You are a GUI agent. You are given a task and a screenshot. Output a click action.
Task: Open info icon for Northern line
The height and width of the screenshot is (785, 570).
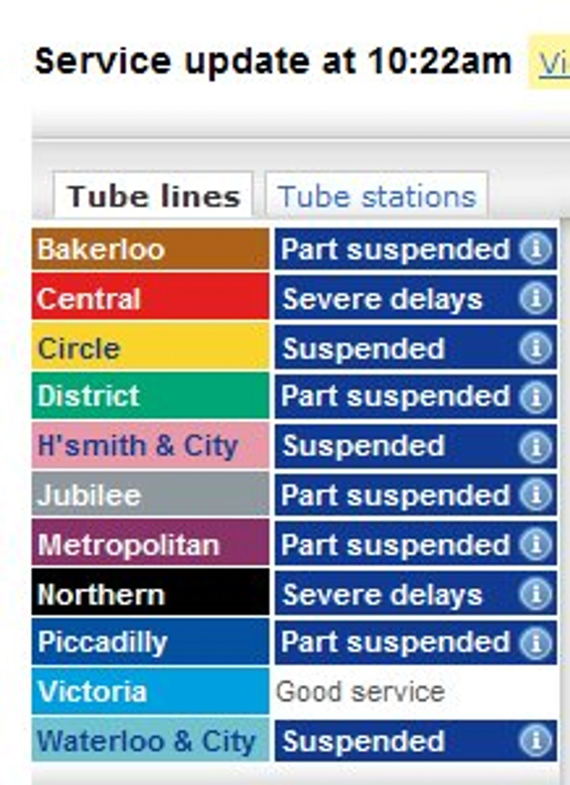pos(536,594)
